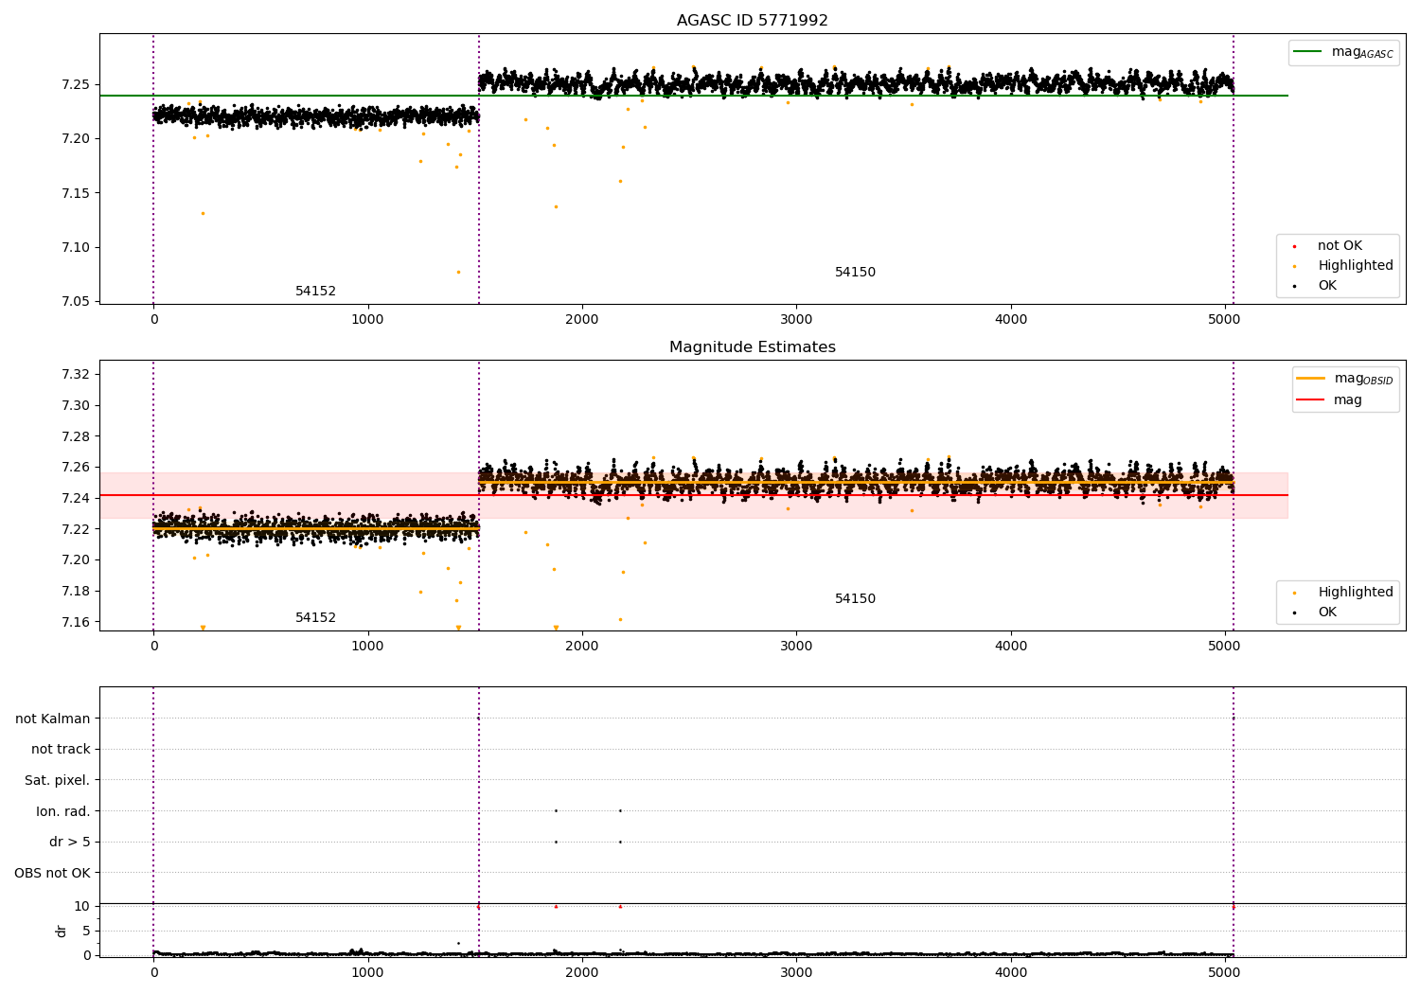
Task: Click the 'not track' axis label
Action: (x=61, y=749)
